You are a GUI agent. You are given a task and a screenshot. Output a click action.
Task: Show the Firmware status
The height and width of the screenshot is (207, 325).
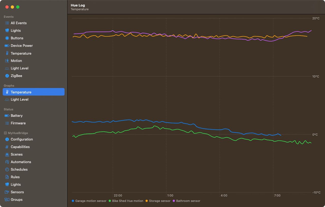pyautogui.click(x=18, y=123)
